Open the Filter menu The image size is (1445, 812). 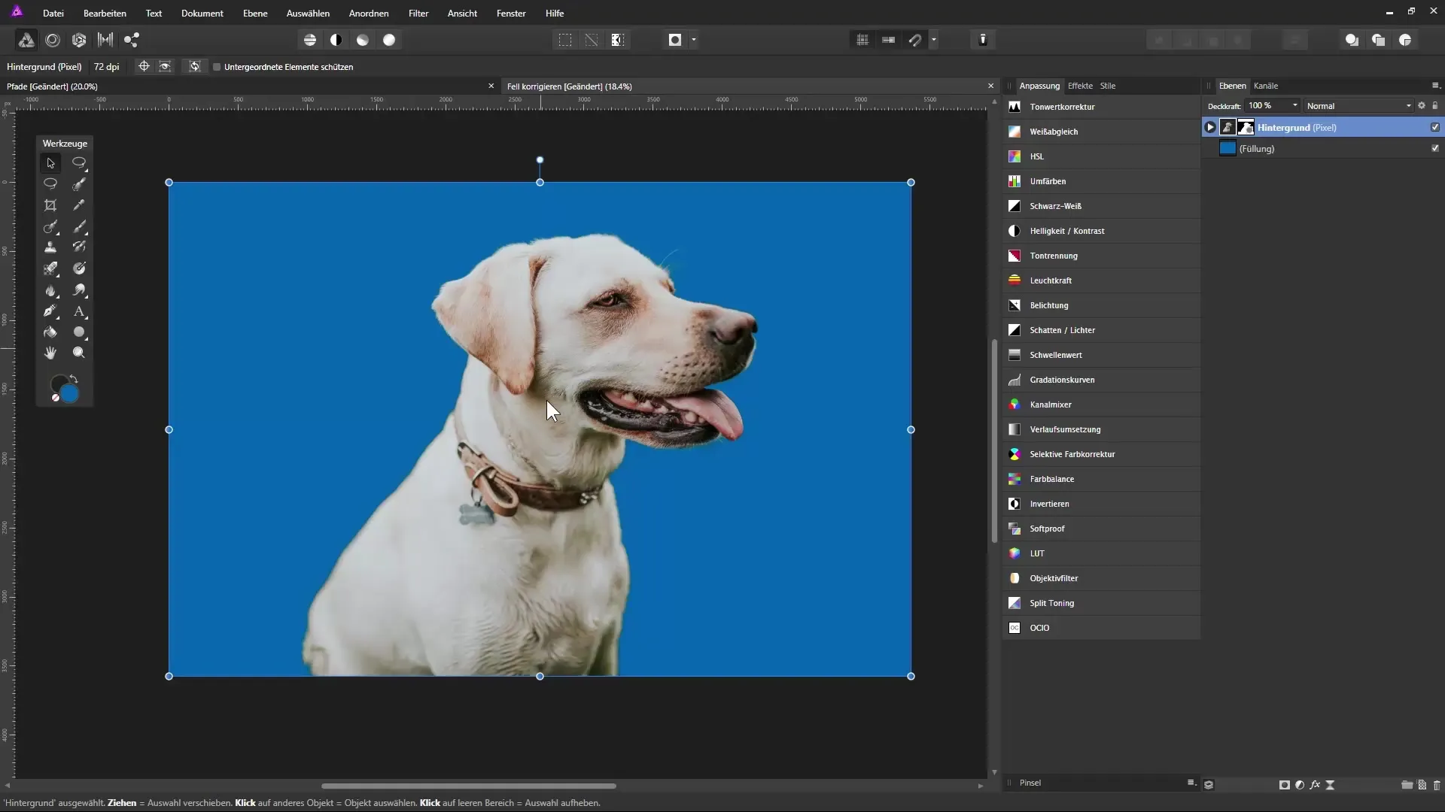click(x=418, y=14)
